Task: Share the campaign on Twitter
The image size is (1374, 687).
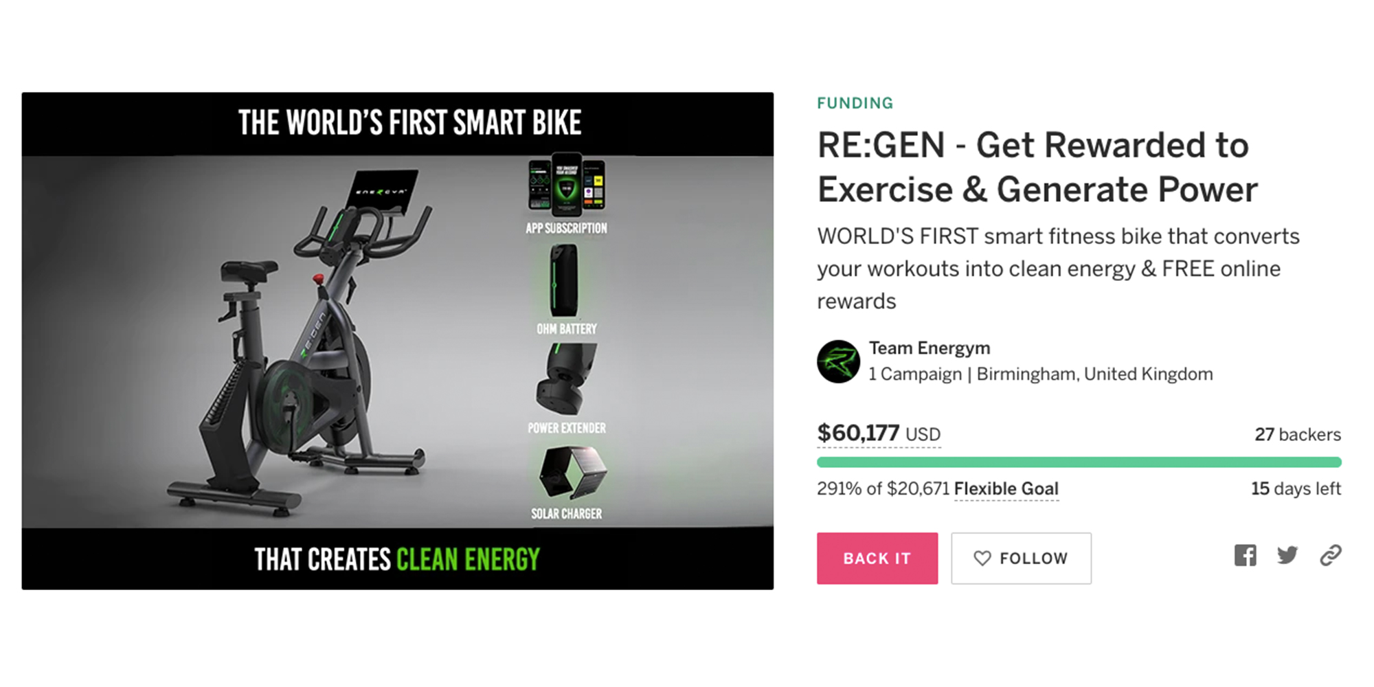Action: click(x=1288, y=556)
